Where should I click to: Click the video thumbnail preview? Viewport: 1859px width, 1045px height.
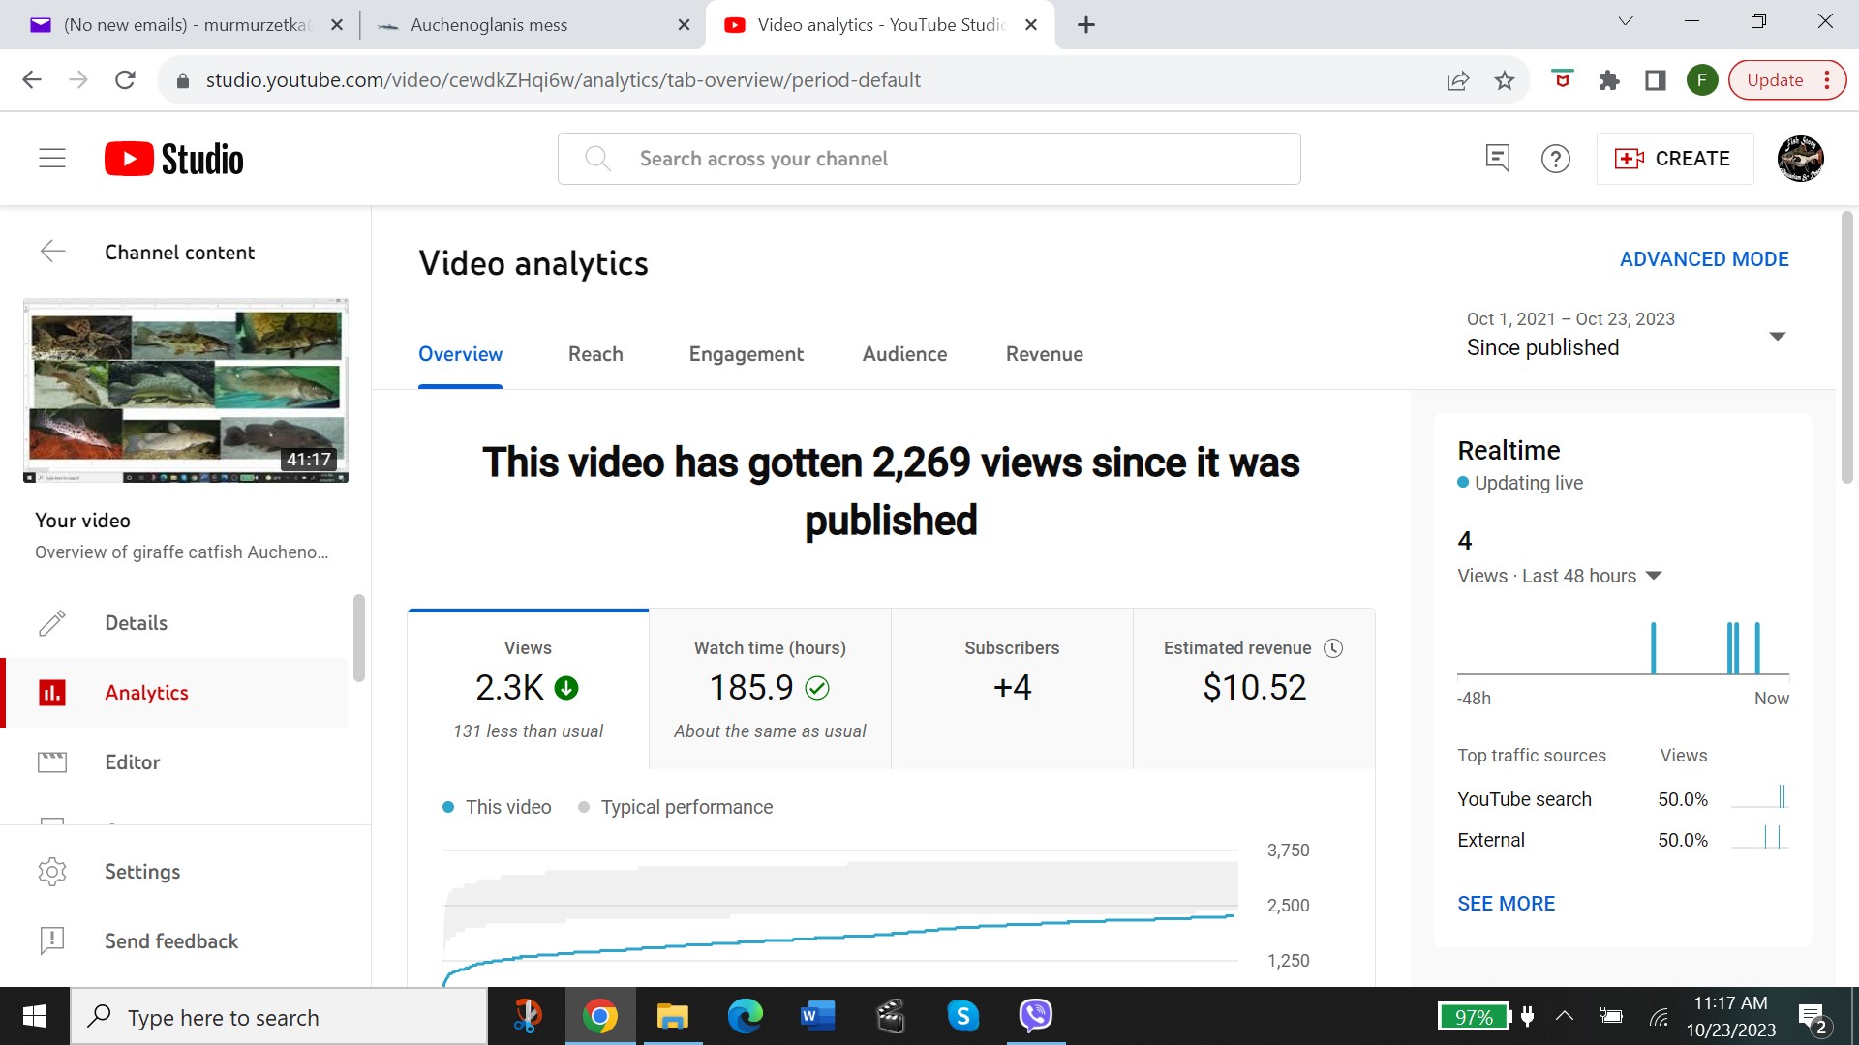coord(186,391)
